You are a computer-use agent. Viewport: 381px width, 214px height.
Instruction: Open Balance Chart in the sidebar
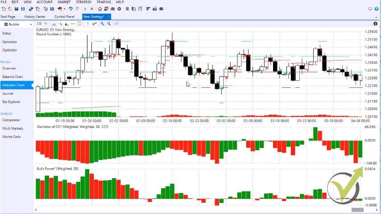(12, 77)
